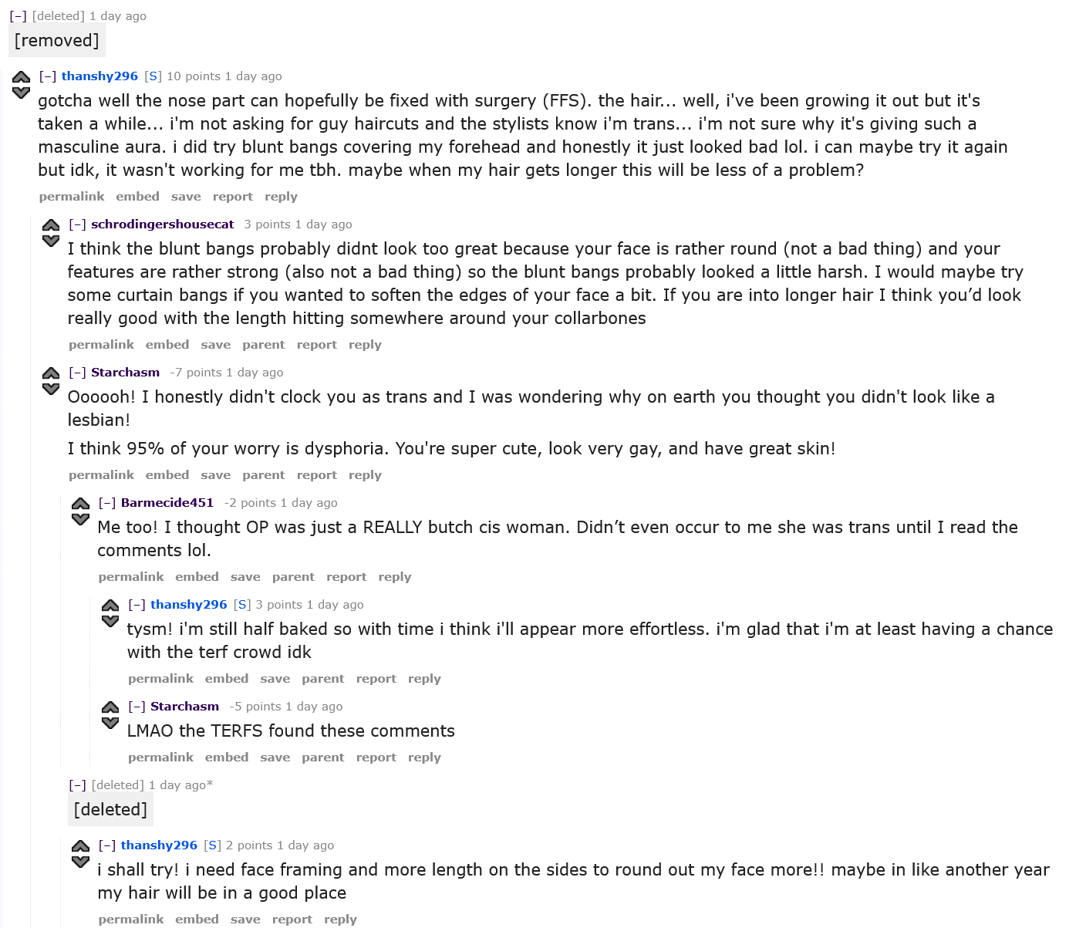Click embed under thanshy296's 'tysm' comment

click(227, 679)
